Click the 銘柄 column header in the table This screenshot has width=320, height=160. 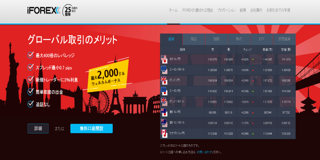point(182,50)
